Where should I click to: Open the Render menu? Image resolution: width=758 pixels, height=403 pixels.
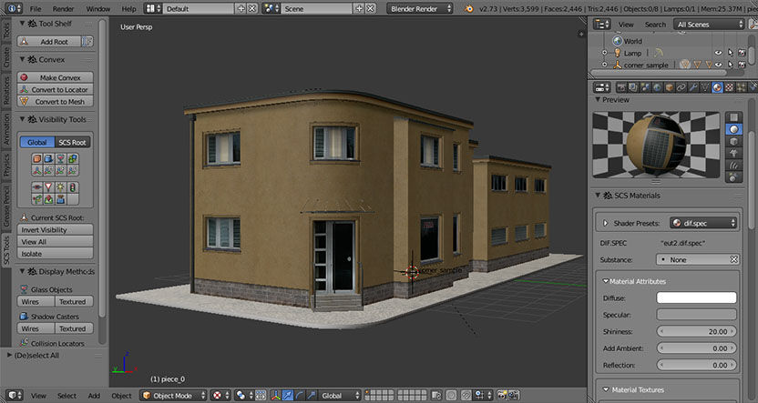(64, 9)
